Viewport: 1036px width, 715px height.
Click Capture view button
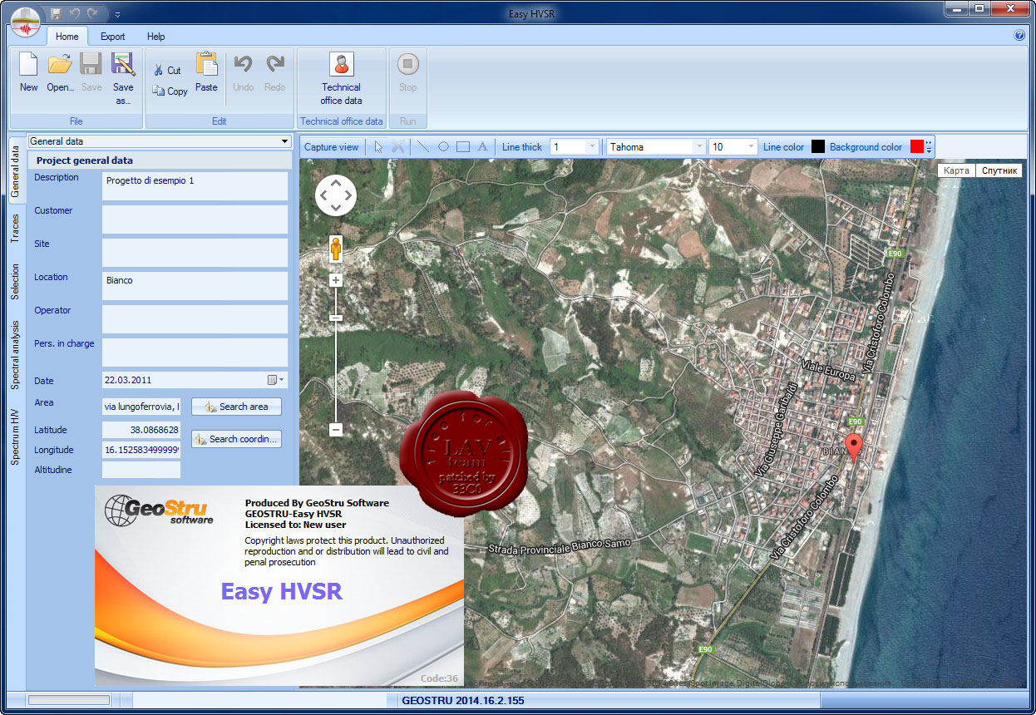coord(332,147)
